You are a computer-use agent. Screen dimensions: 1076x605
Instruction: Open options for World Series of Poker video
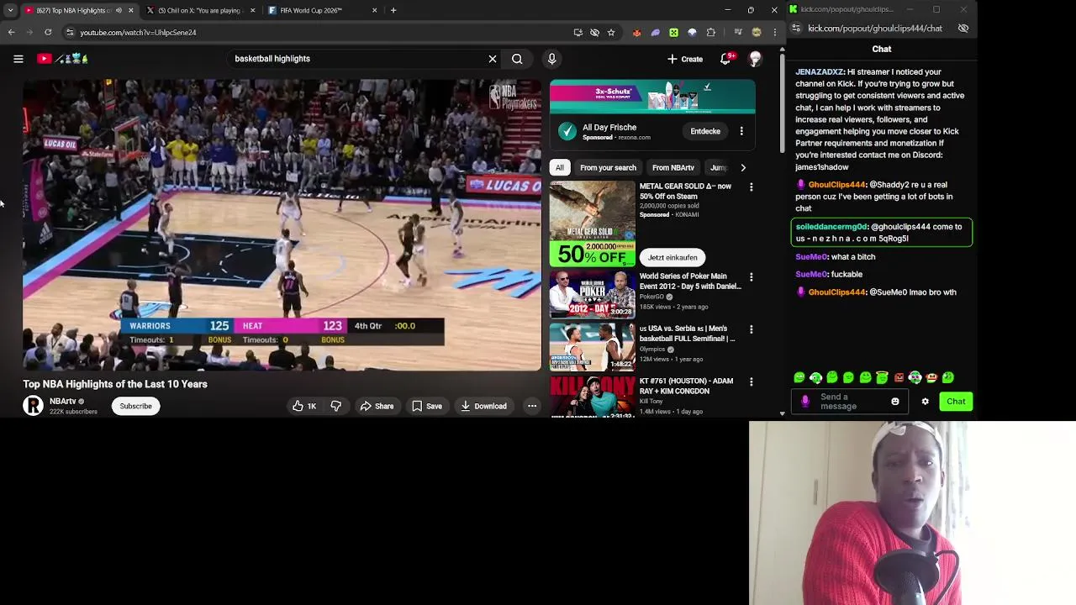[x=751, y=276]
